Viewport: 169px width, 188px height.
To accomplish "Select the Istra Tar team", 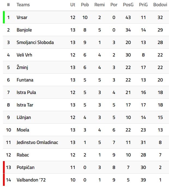I will point(25,105).
